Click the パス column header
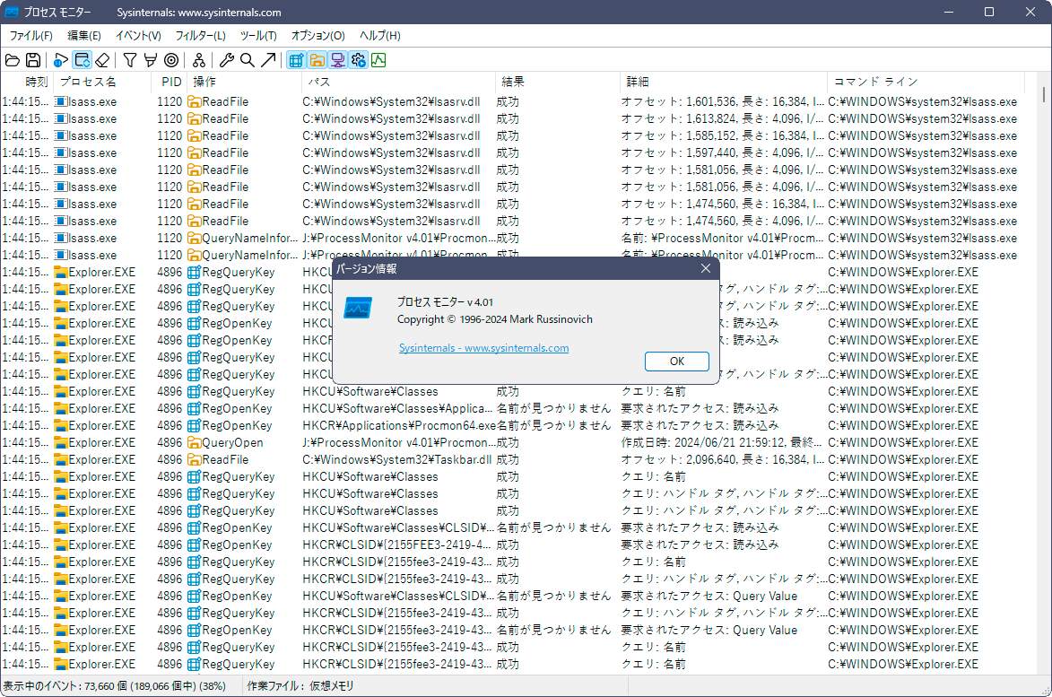Screen dimensions: 1052x697 click(398, 82)
